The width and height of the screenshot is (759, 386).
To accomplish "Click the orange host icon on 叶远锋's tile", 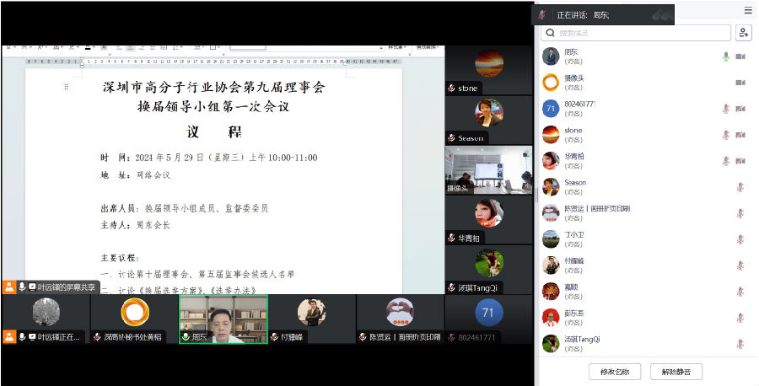I will point(9,336).
